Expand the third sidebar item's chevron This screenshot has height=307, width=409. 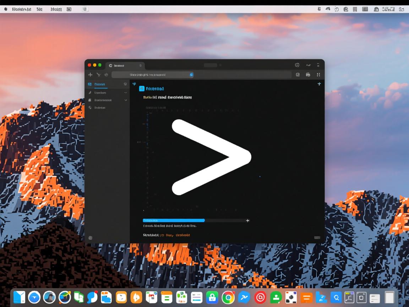tap(125, 100)
